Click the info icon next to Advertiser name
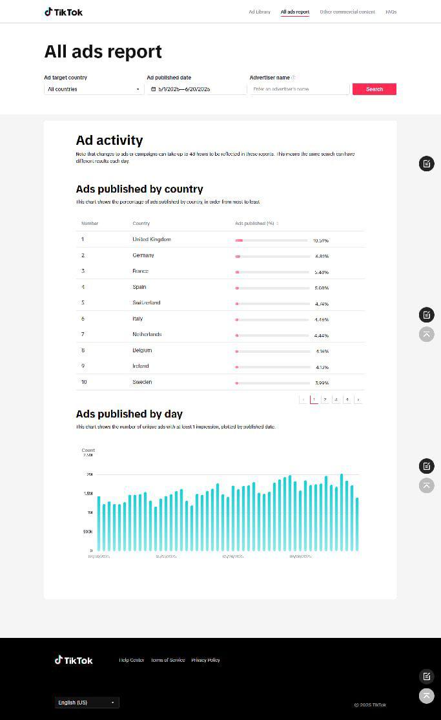The image size is (441, 720). pyautogui.click(x=293, y=77)
